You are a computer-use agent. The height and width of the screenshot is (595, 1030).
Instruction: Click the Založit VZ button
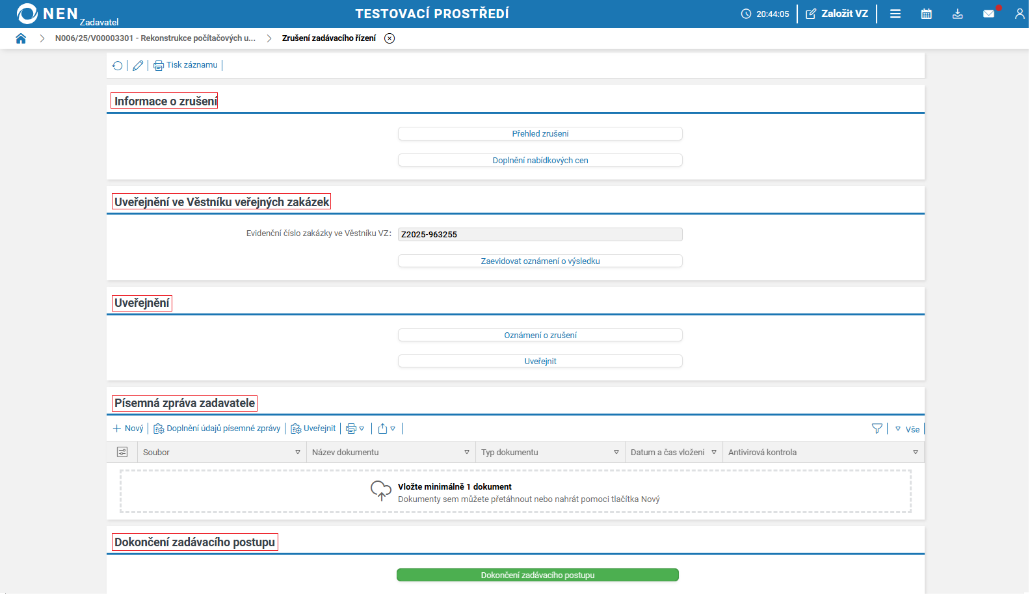(x=837, y=14)
